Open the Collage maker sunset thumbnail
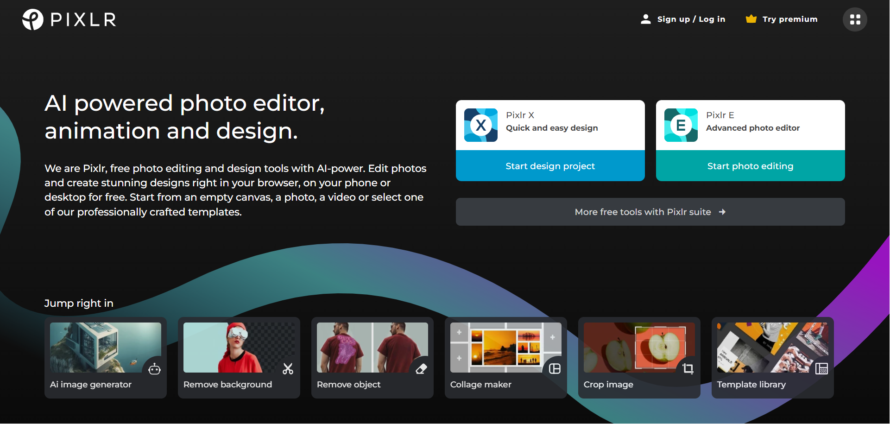The height and width of the screenshot is (424, 890). tap(500, 348)
